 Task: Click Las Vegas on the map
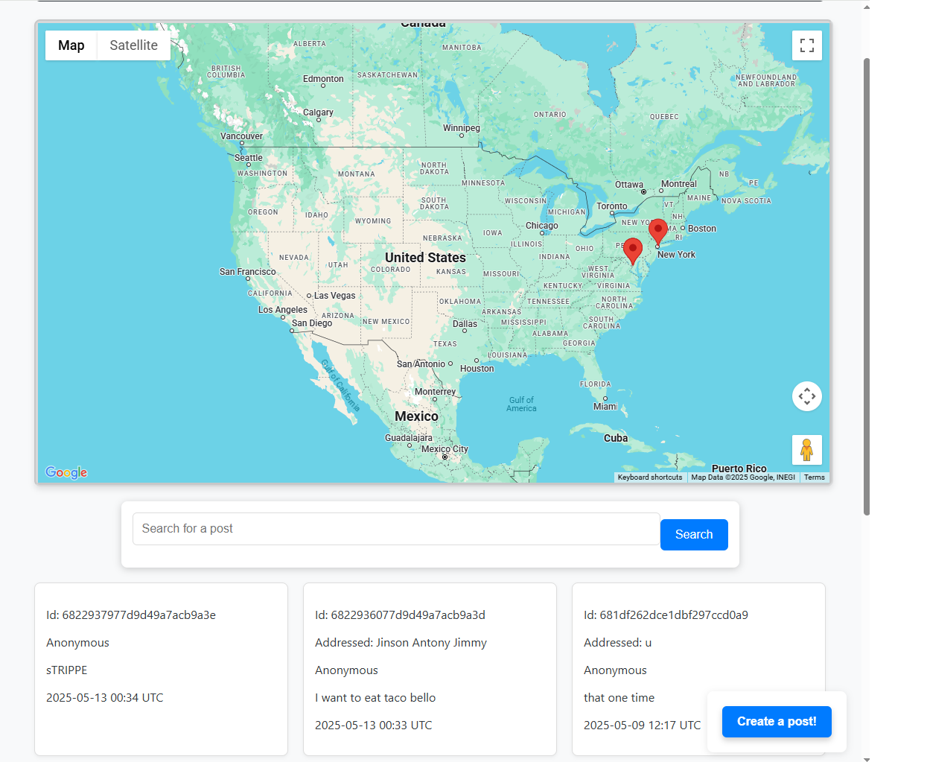pos(334,296)
